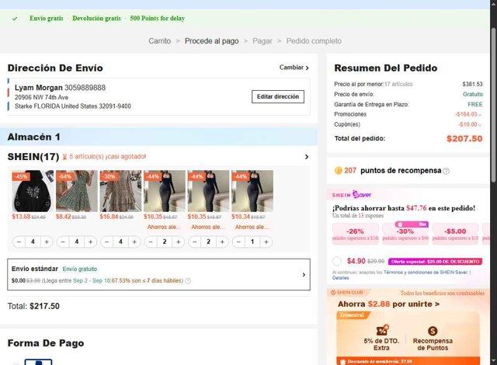Click the quantity field of the hoodie
This screenshot has height=365, width=497.
[33, 242]
